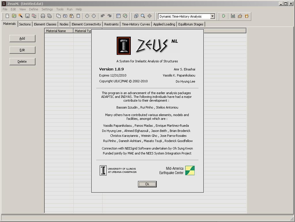Click the name "Vassilis K. Papanikolaou"
295x222 pixels.
(x=179, y=75)
